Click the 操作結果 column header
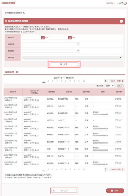Viewport: 128px width, 196px height. (86, 92)
